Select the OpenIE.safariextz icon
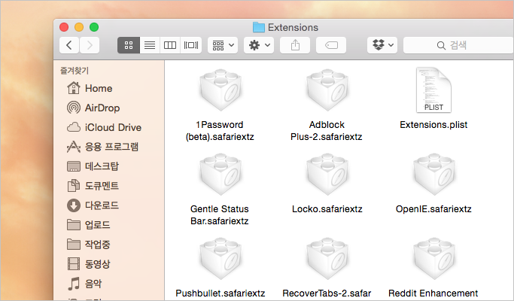Viewport: 514px width, 301px height. click(x=433, y=175)
